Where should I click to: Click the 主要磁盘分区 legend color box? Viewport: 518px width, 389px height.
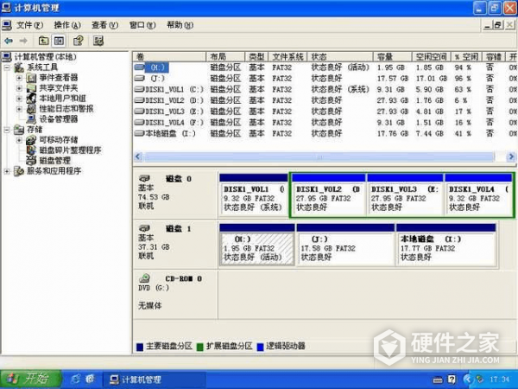pos(140,347)
